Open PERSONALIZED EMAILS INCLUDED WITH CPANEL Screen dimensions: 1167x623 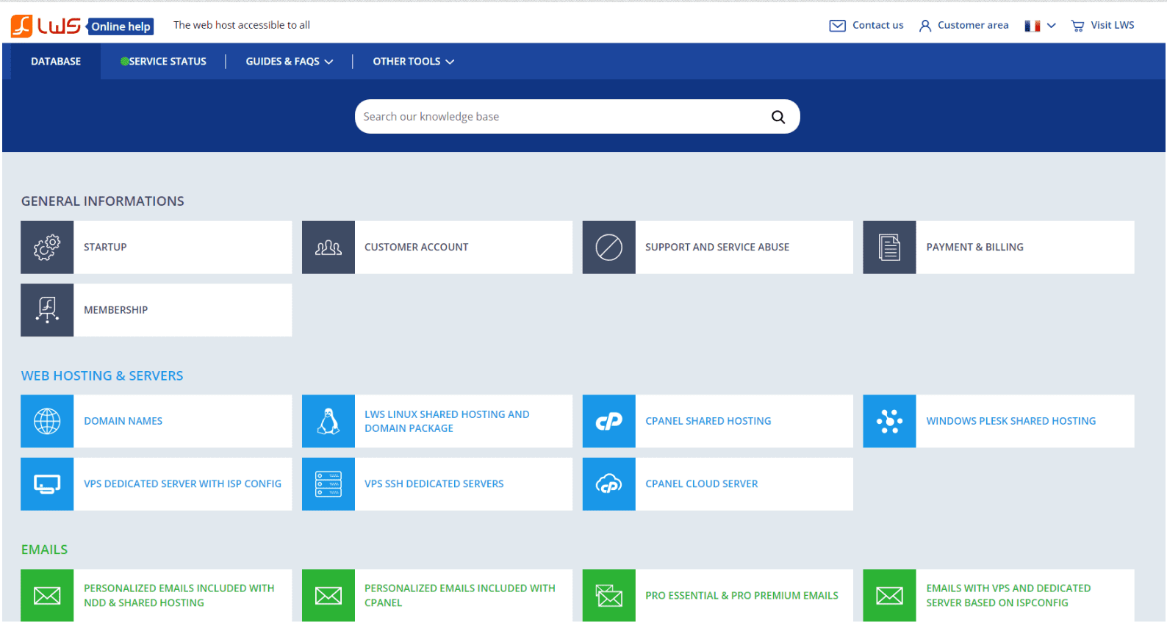(x=459, y=596)
